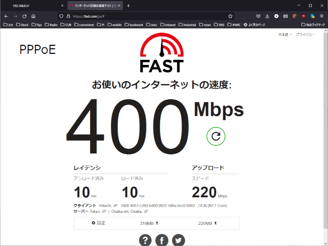Image resolution: width=328 pixels, height=246 pixels.
Task: Open the 日本語 language dropdown
Action: point(285,35)
